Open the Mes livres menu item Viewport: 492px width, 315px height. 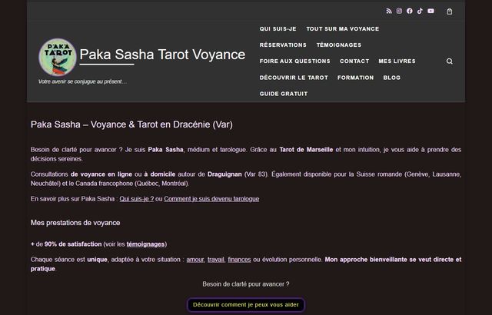tap(397, 61)
